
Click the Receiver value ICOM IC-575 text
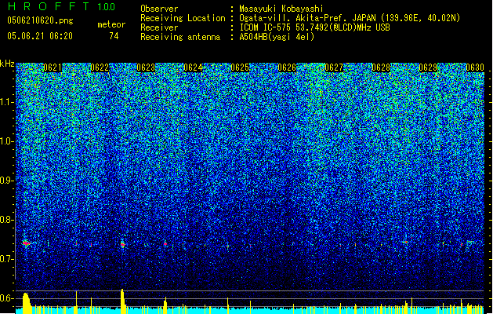[314, 27]
